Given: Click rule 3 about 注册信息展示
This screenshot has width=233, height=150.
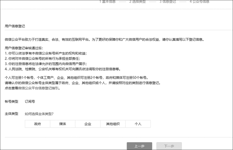Looking at the screenshot, I should point(46,64).
